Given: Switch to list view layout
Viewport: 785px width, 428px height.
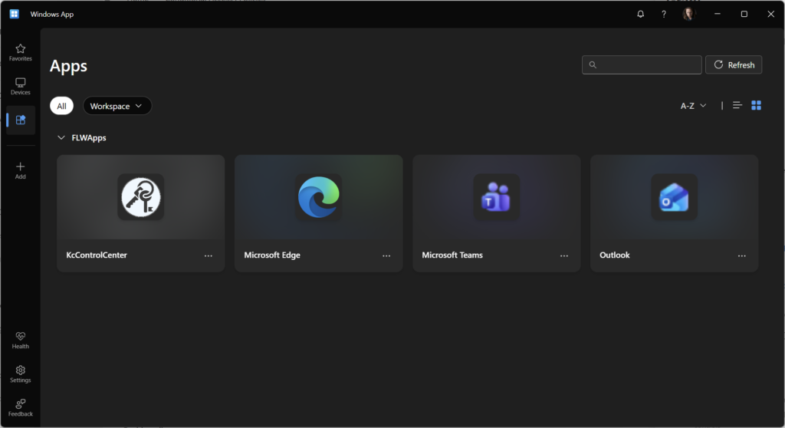Looking at the screenshot, I should (x=737, y=105).
